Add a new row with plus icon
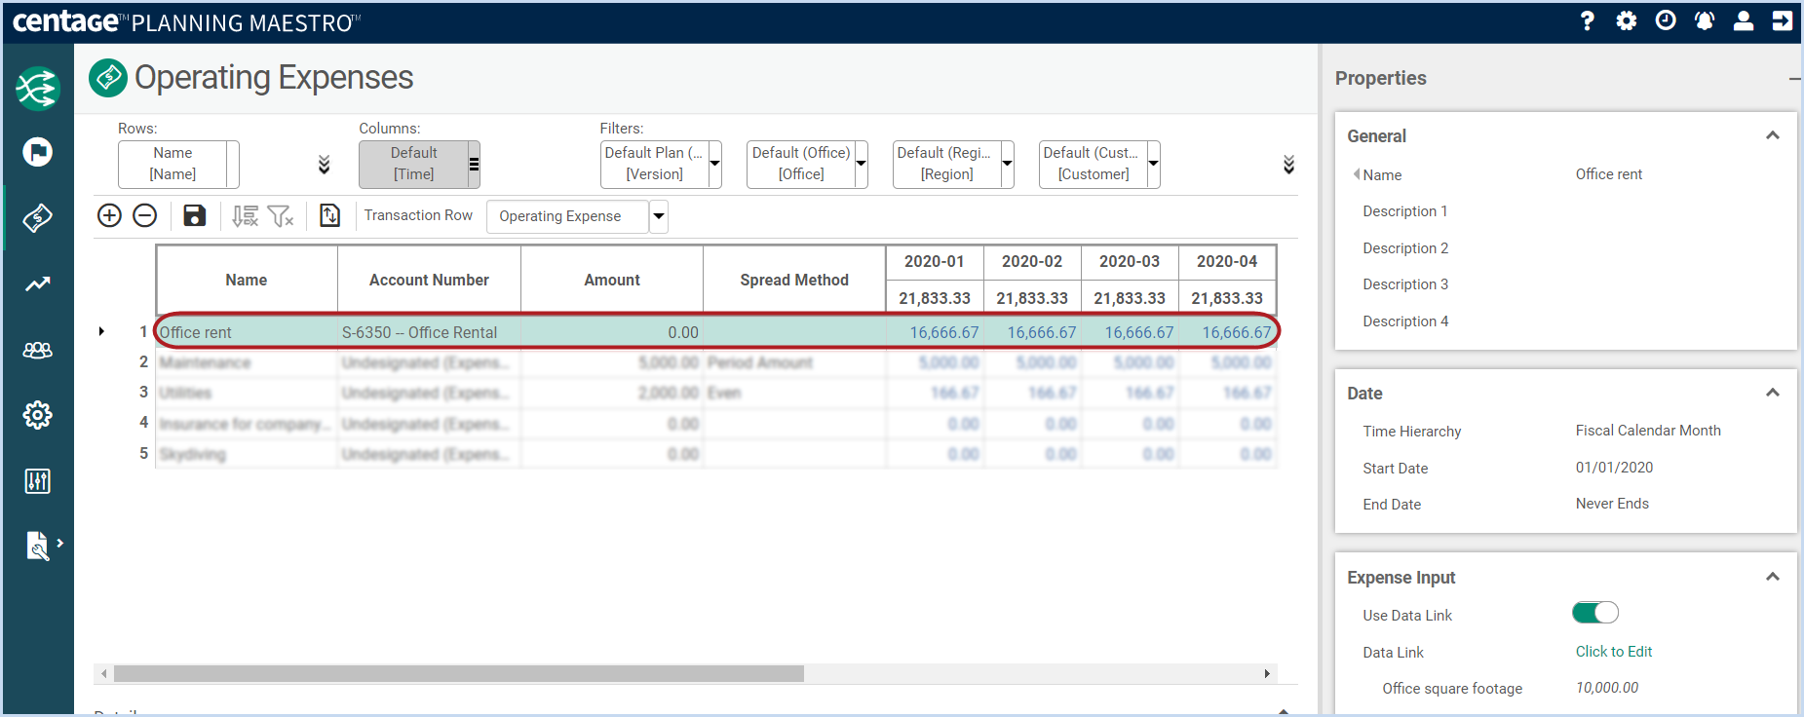The width and height of the screenshot is (1804, 717). pyautogui.click(x=109, y=215)
